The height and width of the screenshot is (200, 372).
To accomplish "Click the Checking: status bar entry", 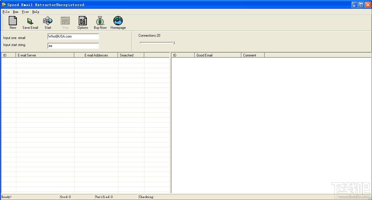I will coord(147,197).
